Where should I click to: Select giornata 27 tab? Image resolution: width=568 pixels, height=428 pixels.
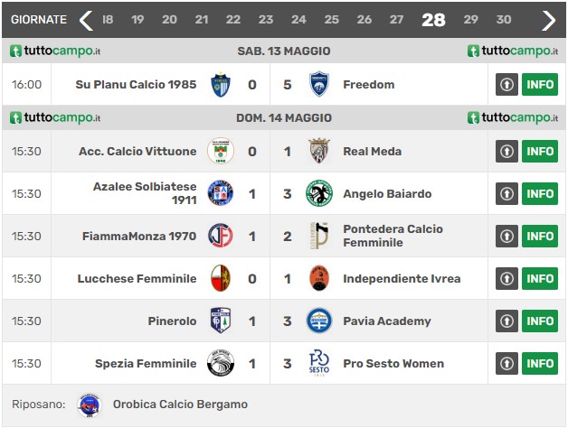pyautogui.click(x=396, y=20)
